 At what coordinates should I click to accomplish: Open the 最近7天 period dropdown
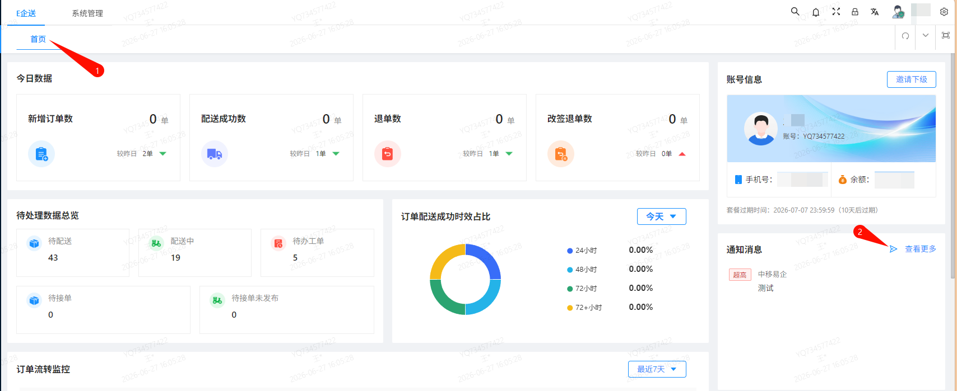coord(657,369)
